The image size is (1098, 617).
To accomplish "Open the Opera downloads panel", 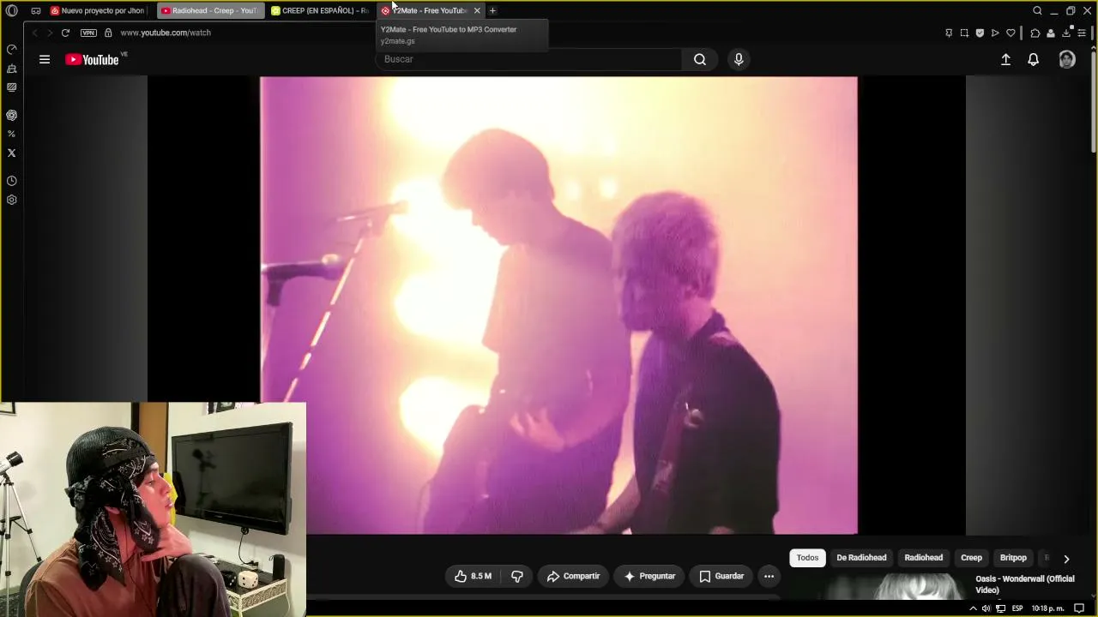I will [1066, 33].
